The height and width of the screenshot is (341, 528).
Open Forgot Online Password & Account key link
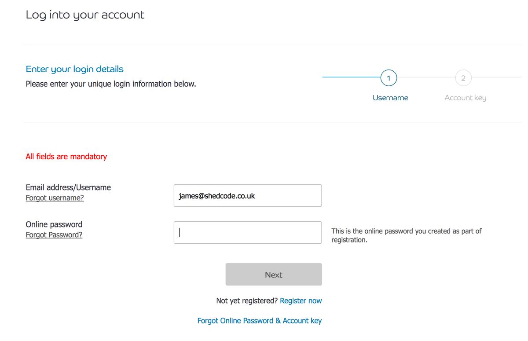(x=259, y=321)
